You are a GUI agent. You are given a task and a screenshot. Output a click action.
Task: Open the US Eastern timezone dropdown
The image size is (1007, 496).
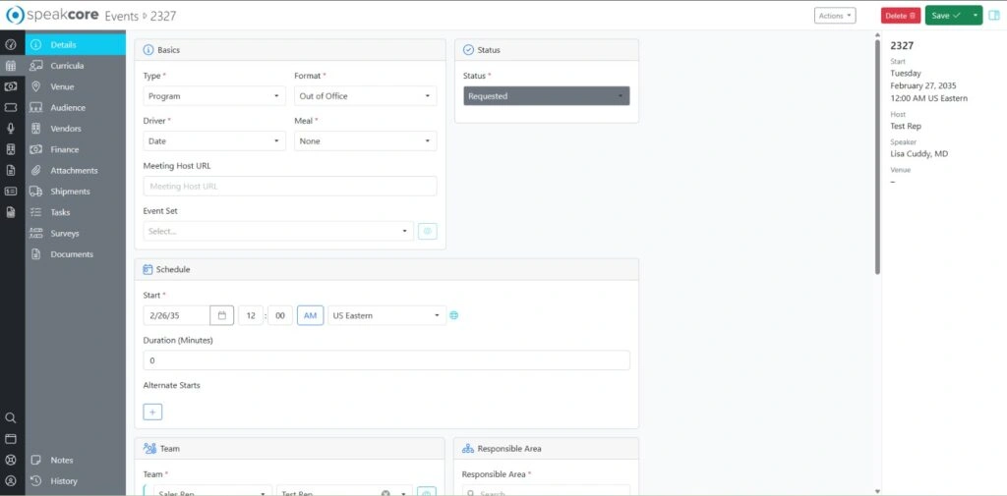pyautogui.click(x=386, y=315)
